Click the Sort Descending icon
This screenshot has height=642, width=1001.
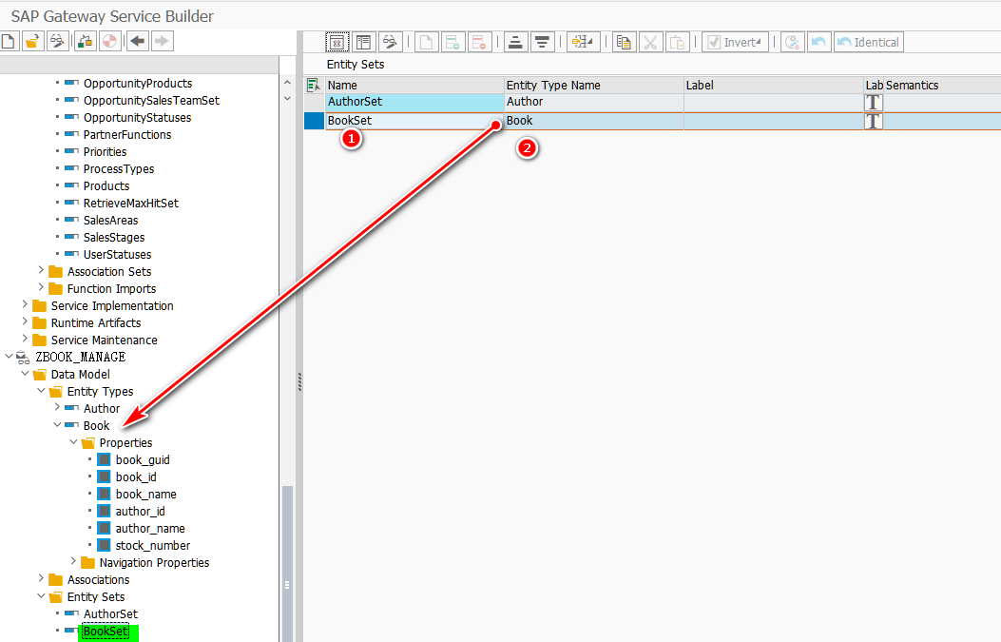pos(542,43)
